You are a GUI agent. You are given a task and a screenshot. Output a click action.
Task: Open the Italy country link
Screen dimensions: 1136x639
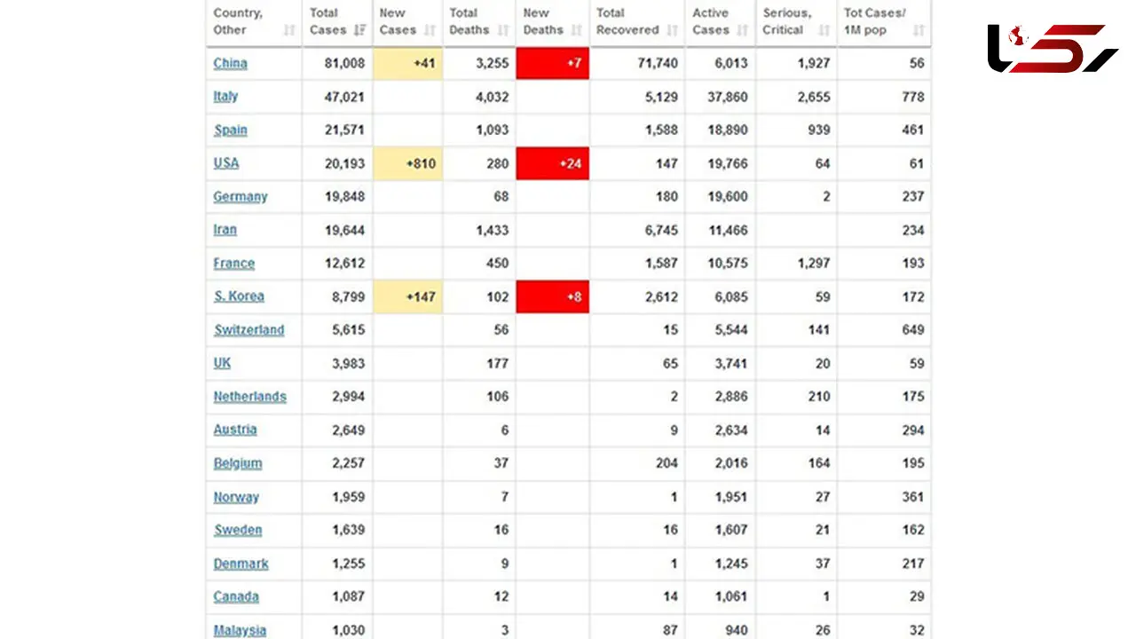(225, 97)
